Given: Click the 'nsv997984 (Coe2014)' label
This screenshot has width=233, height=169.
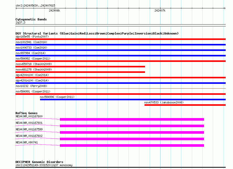Looking at the screenshot, I should pyautogui.click(x=31, y=53).
